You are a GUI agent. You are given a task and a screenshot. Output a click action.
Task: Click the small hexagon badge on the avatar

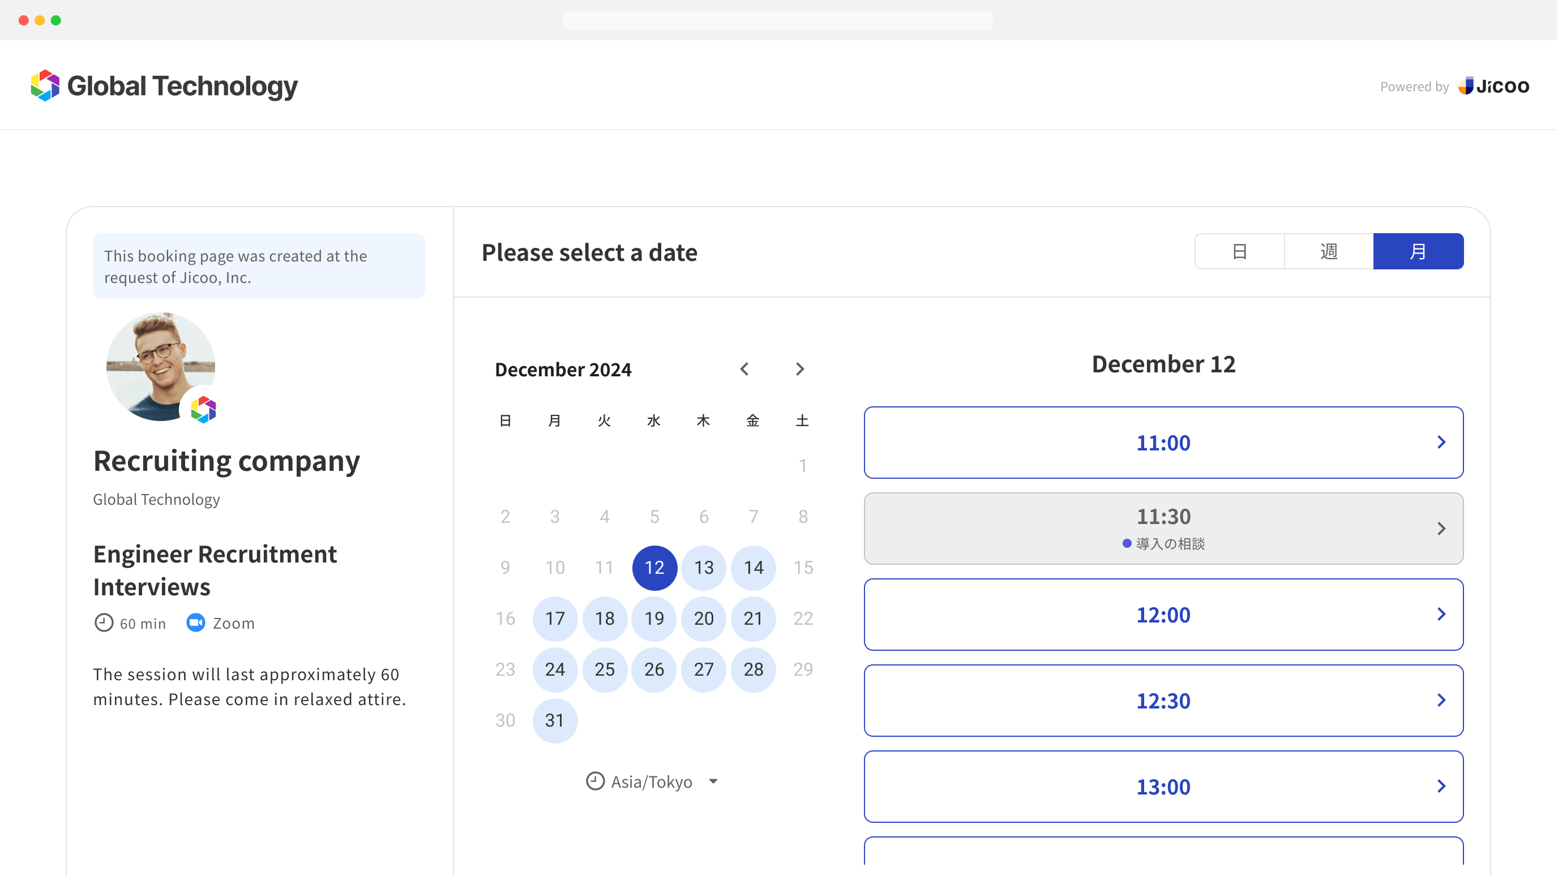point(204,410)
